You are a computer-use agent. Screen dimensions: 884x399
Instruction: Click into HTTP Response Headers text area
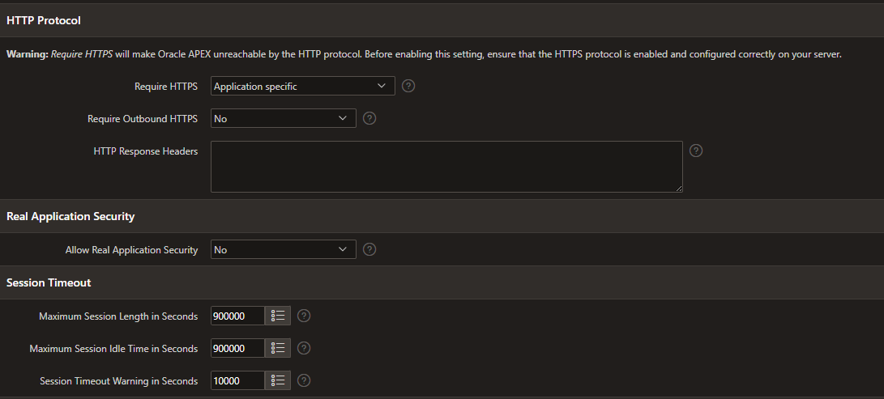pyautogui.click(x=446, y=167)
